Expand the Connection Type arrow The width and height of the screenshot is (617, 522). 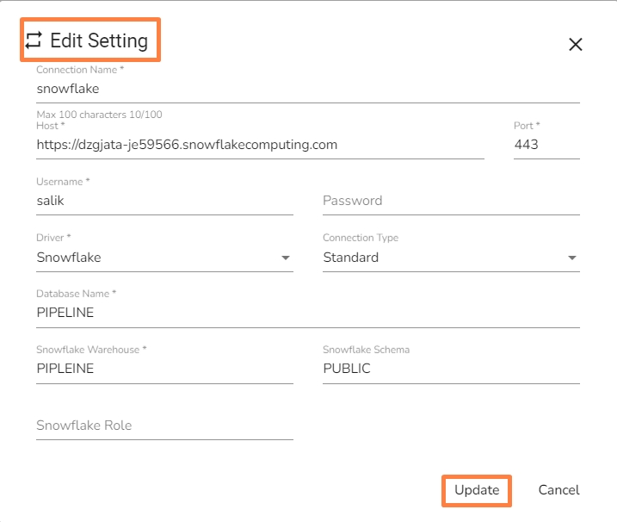coord(572,258)
